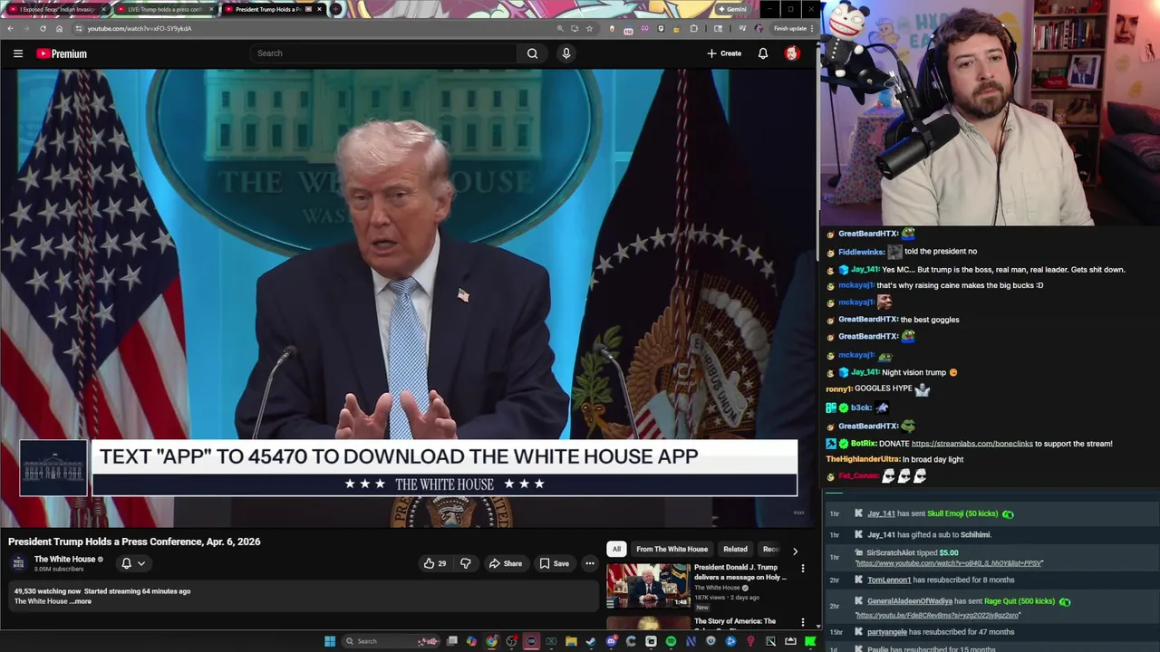Open SirScratchAlot's tipped YouTube link
Viewport: 1160px width, 652px height.
point(949,563)
